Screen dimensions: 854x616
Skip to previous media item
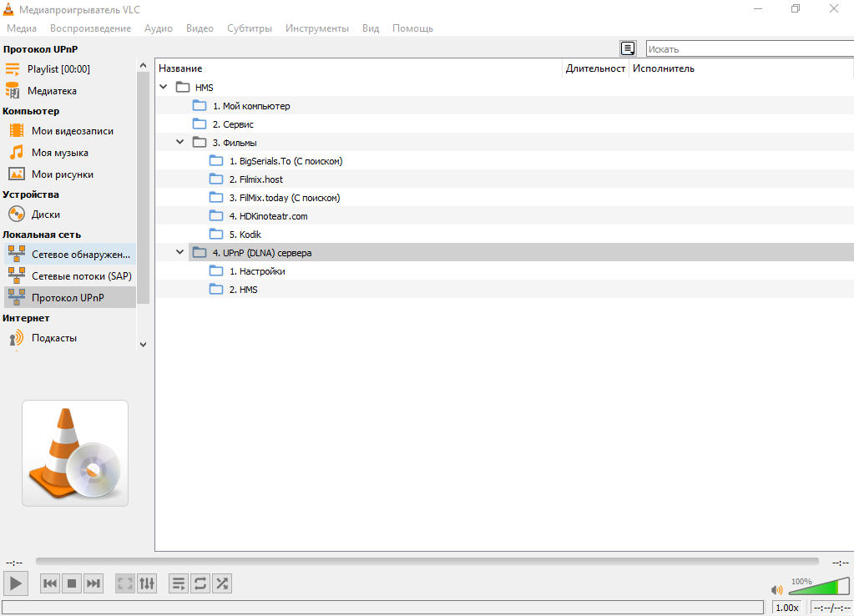pos(50,584)
